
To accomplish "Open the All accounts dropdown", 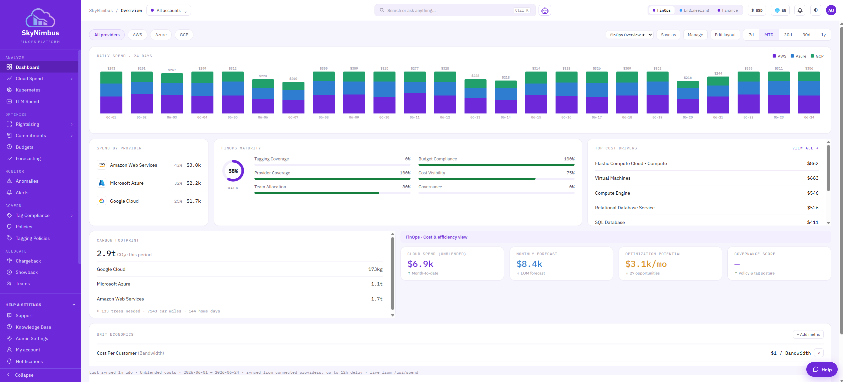I will click(169, 10).
